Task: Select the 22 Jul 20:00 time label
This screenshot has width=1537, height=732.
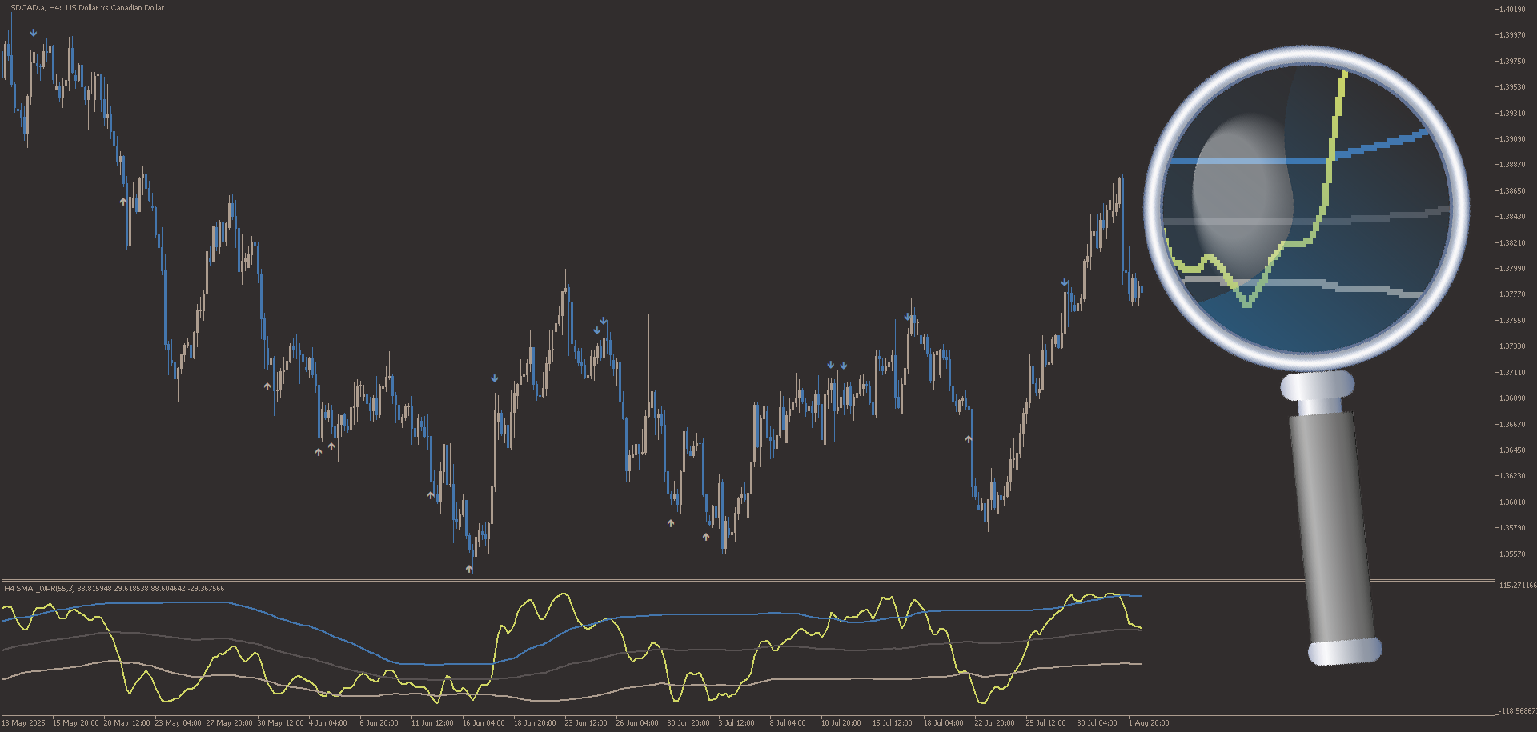Action: click(995, 723)
